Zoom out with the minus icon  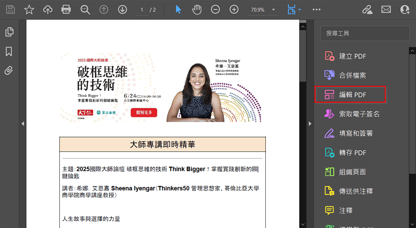coord(216,9)
